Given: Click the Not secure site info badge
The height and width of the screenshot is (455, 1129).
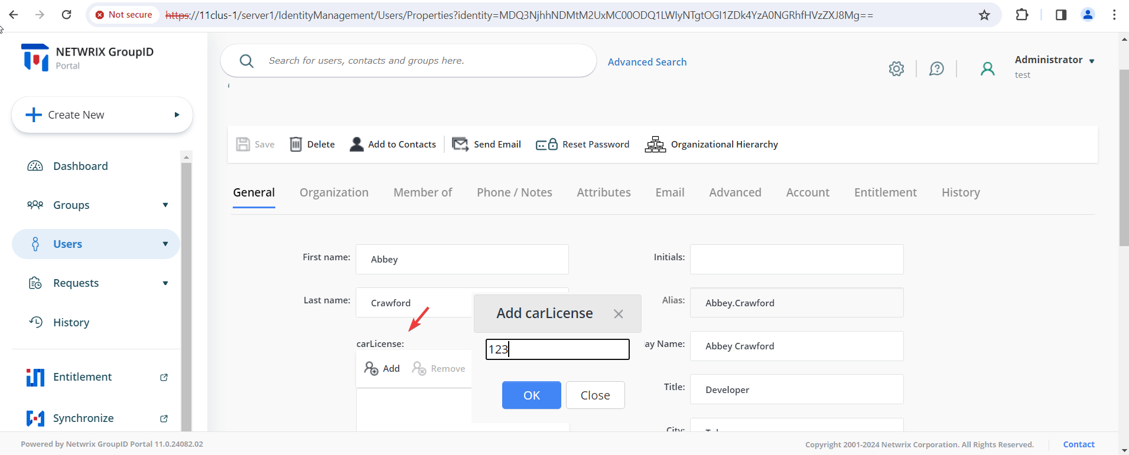Looking at the screenshot, I should 124,15.
